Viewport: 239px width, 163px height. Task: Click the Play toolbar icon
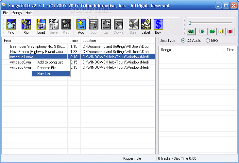66,27
